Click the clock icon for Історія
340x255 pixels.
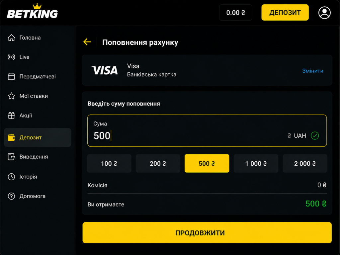11,177
